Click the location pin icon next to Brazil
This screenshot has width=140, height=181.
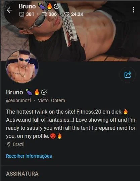coord(9,144)
